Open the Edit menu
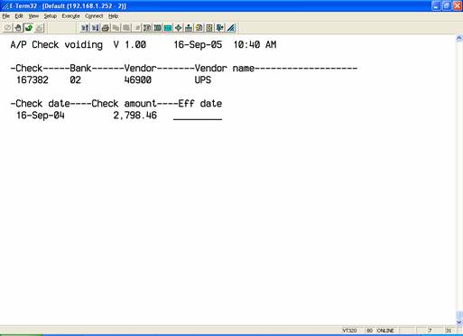 pos(19,16)
